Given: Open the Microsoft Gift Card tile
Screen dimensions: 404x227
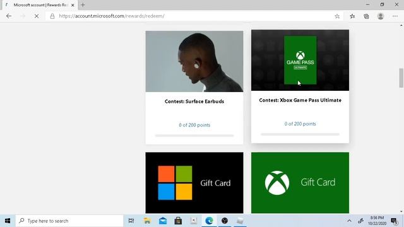Looking at the screenshot, I should point(194,183).
